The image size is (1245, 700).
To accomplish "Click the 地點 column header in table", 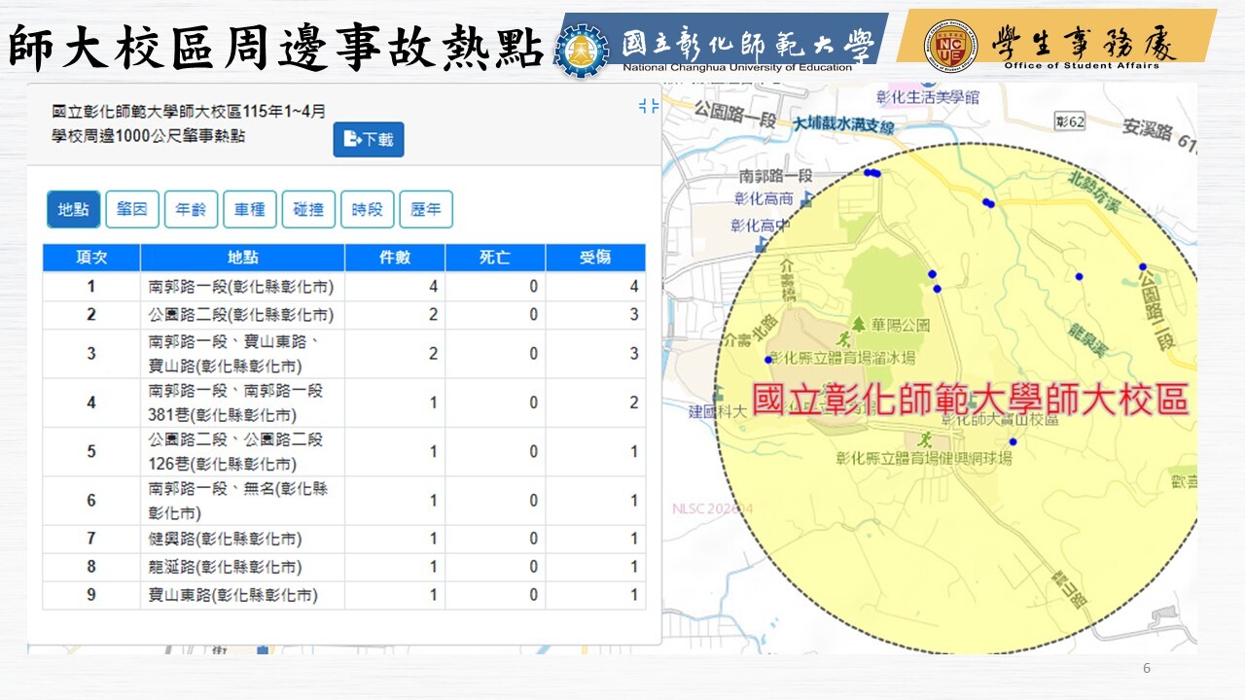I will [x=243, y=258].
